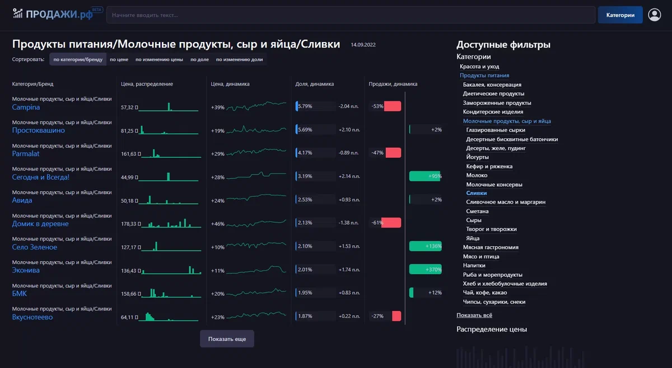Image resolution: width=672 pixels, height=368 pixels.
Task: Open Вкуснотеево brand link
Action: pyautogui.click(x=32, y=317)
